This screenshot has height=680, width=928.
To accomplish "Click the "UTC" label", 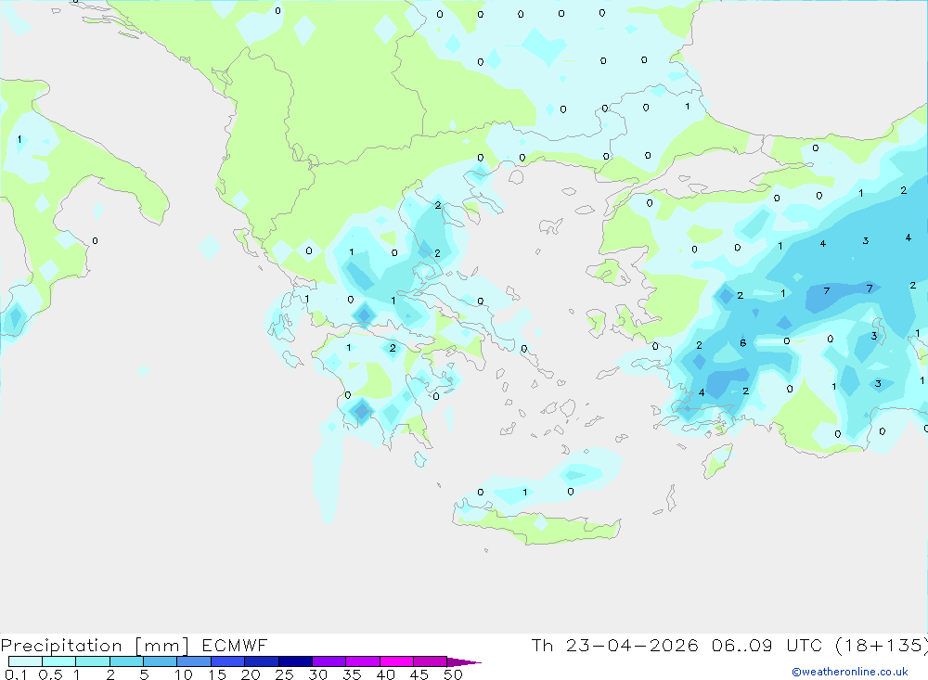I will 805,645.
